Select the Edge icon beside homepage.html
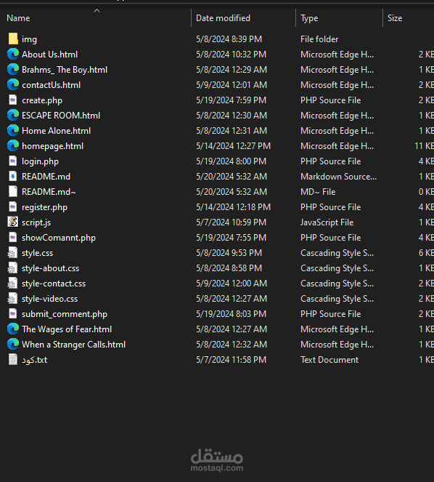Viewport: 434px width, 482px height. click(x=13, y=145)
